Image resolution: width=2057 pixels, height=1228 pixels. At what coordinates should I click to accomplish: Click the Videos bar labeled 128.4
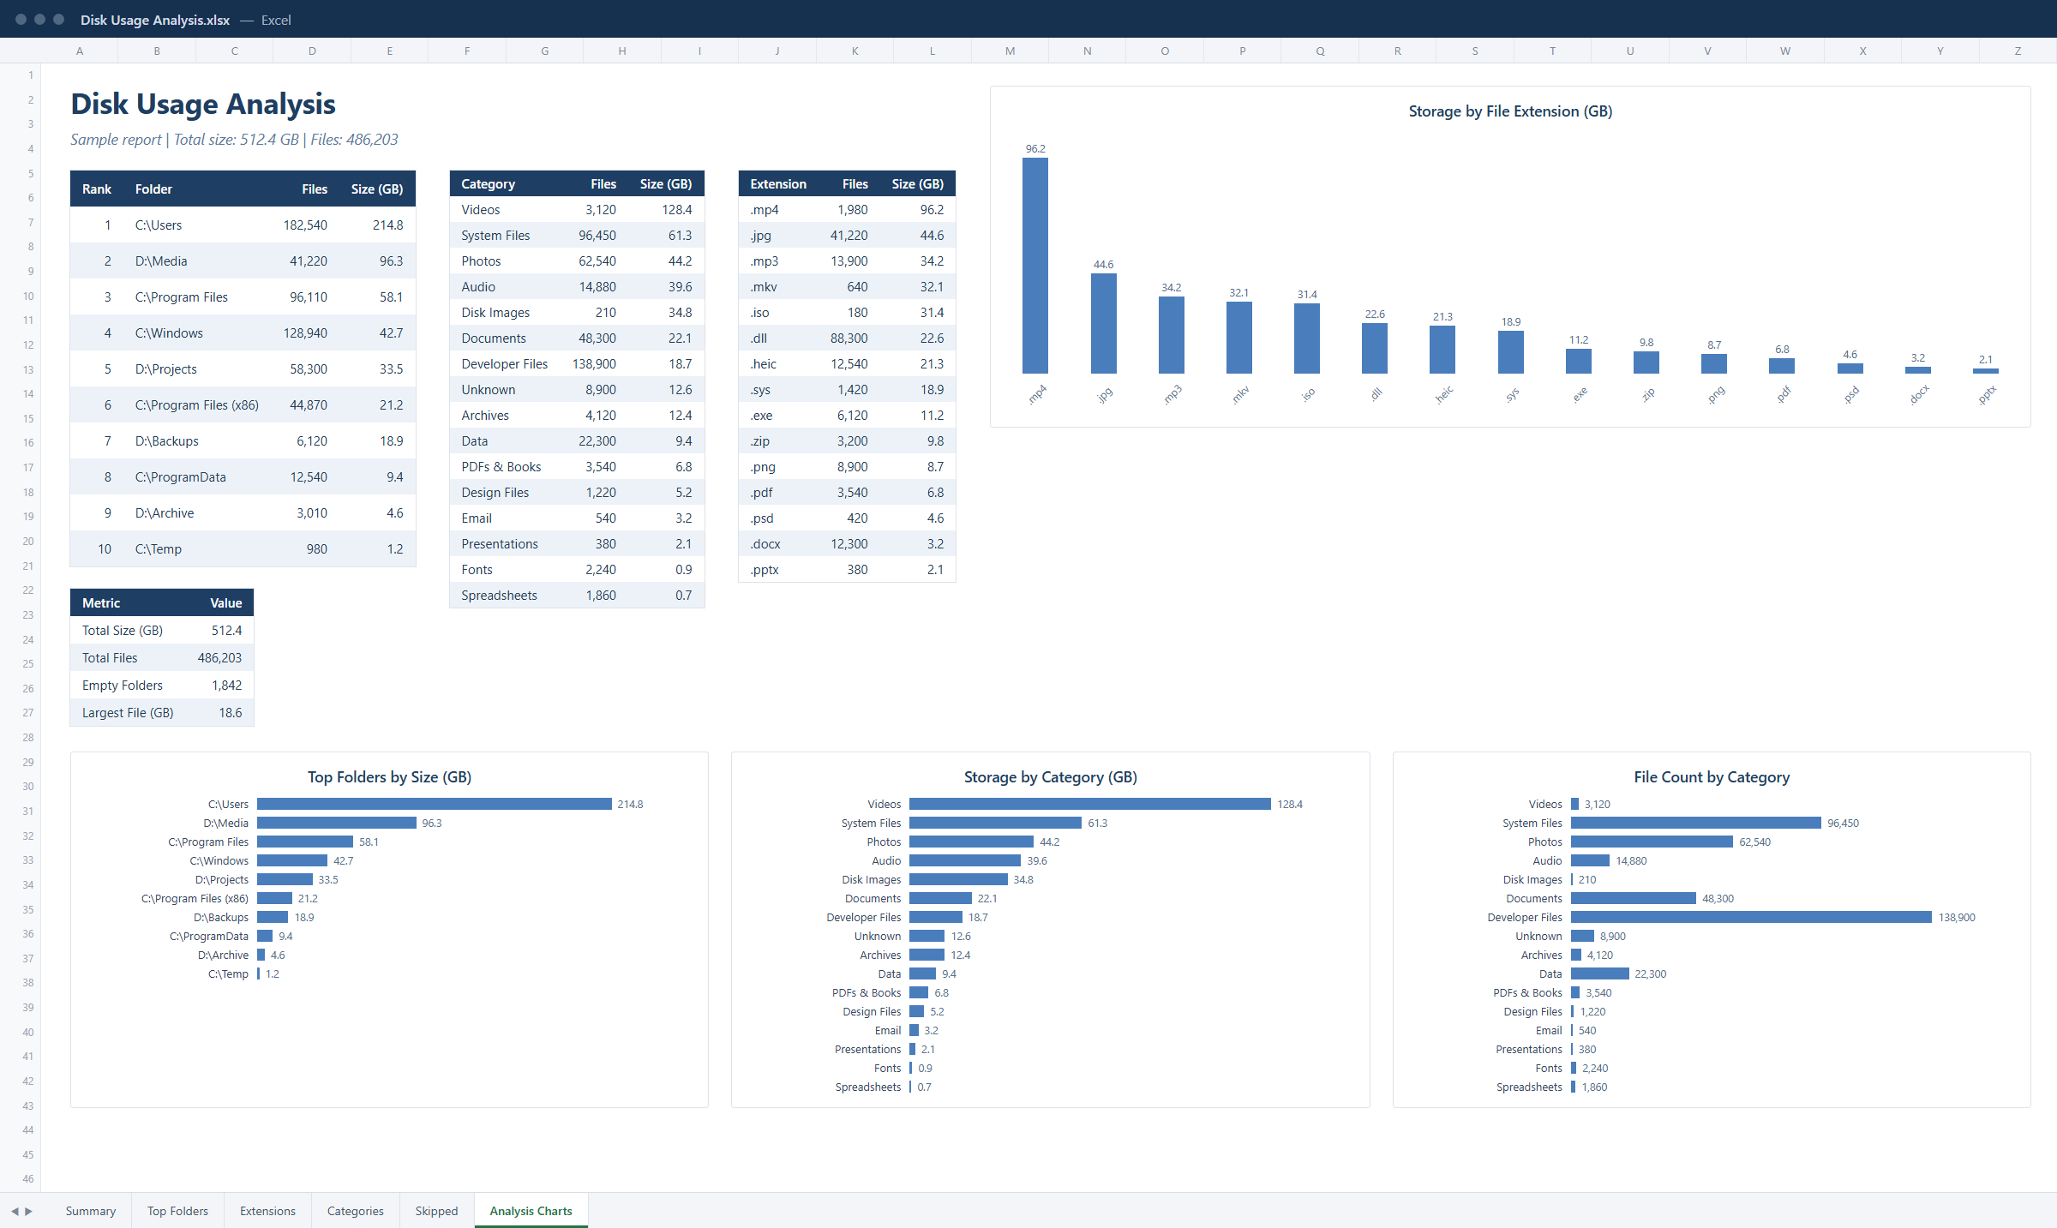coord(1090,804)
